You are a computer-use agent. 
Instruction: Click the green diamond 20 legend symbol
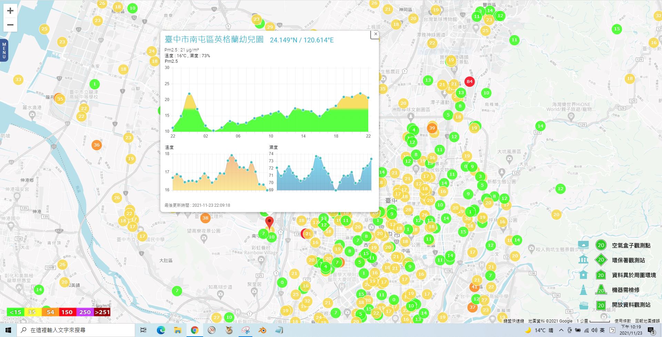pos(601,260)
